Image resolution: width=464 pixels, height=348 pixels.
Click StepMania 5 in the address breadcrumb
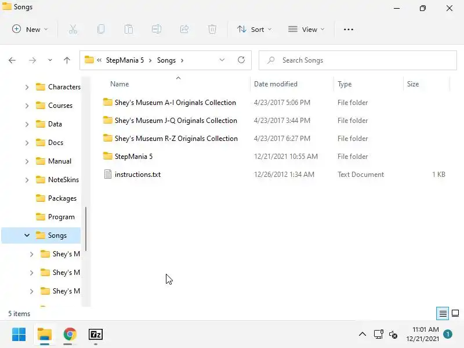pos(125,60)
